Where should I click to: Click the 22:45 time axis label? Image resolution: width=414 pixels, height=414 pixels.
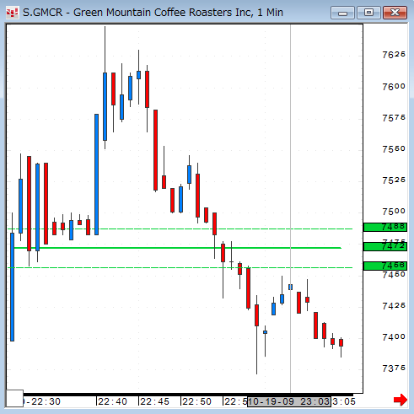[x=155, y=401]
